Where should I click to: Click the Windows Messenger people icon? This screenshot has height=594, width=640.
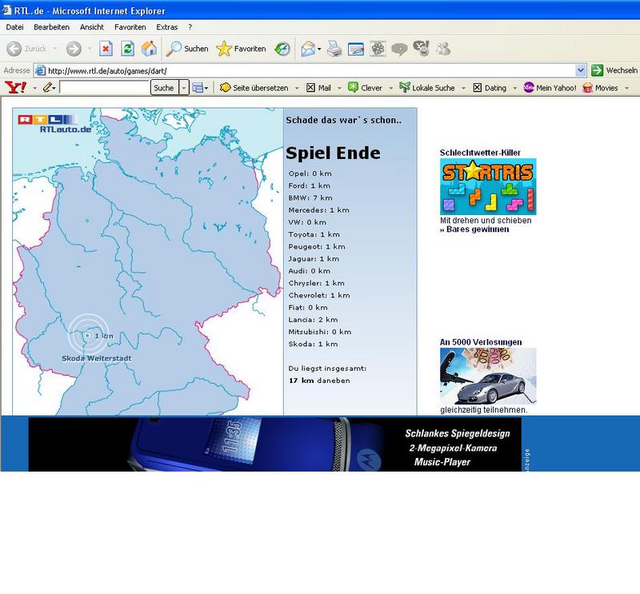443,49
